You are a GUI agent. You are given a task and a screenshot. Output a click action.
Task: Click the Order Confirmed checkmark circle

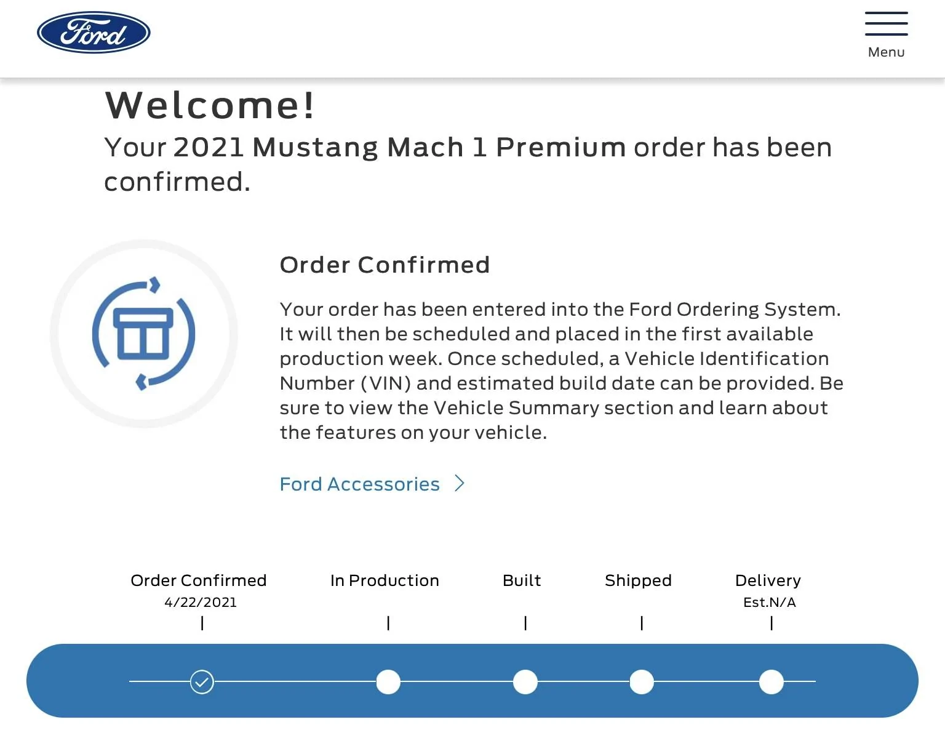click(x=202, y=681)
